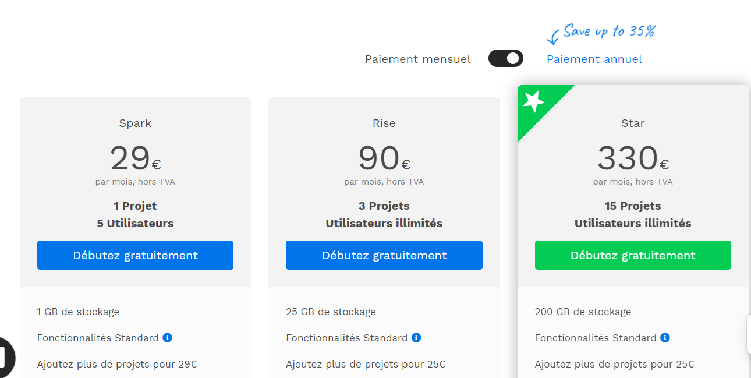The width and height of the screenshot is (751, 378).
Task: Click Débutez gratuitement under the Rise plan
Action: tap(384, 255)
